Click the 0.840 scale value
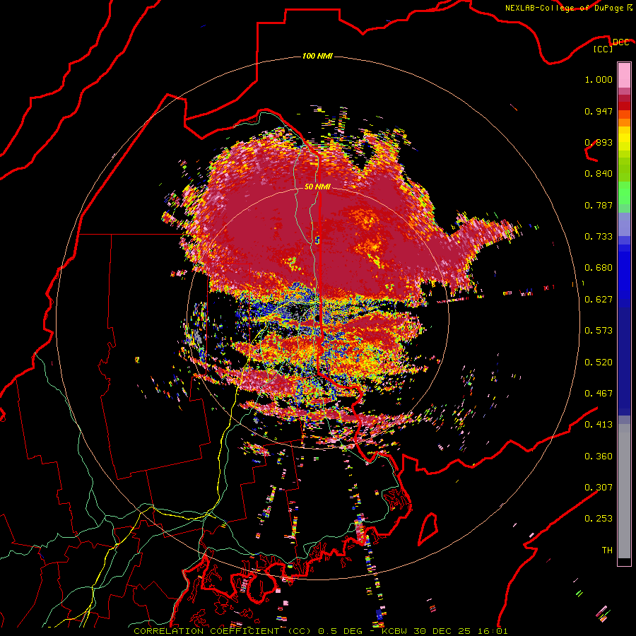 tap(599, 174)
